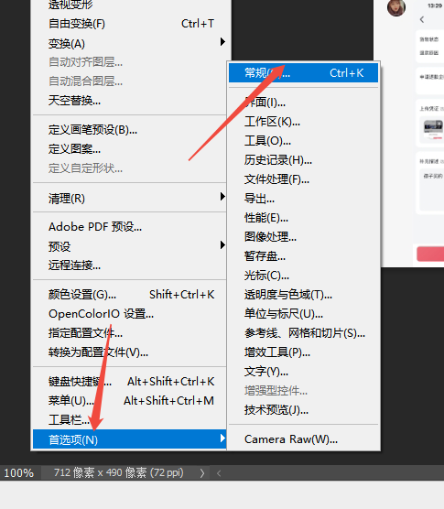Click the 100% zoom level field
444x509 pixels.
click(x=19, y=472)
